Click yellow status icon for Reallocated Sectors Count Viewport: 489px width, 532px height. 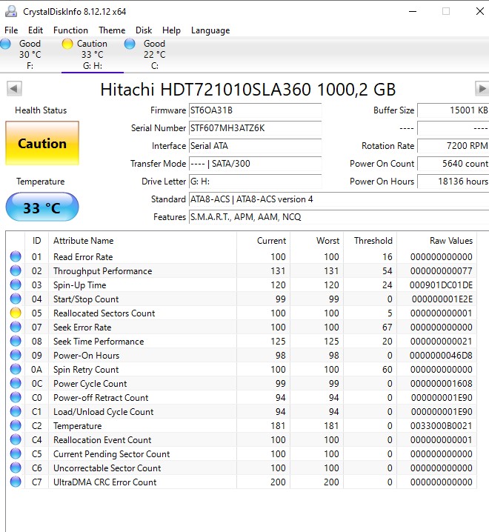coord(16,313)
